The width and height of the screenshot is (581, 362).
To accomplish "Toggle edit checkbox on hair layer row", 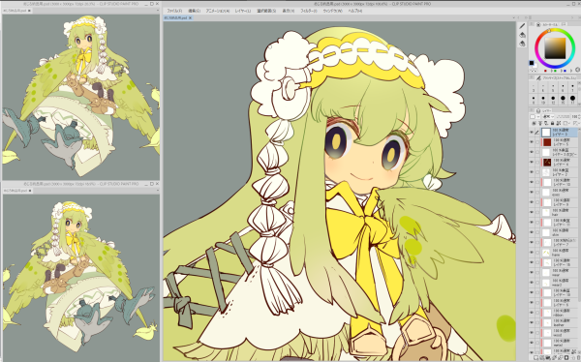I will tap(537, 212).
